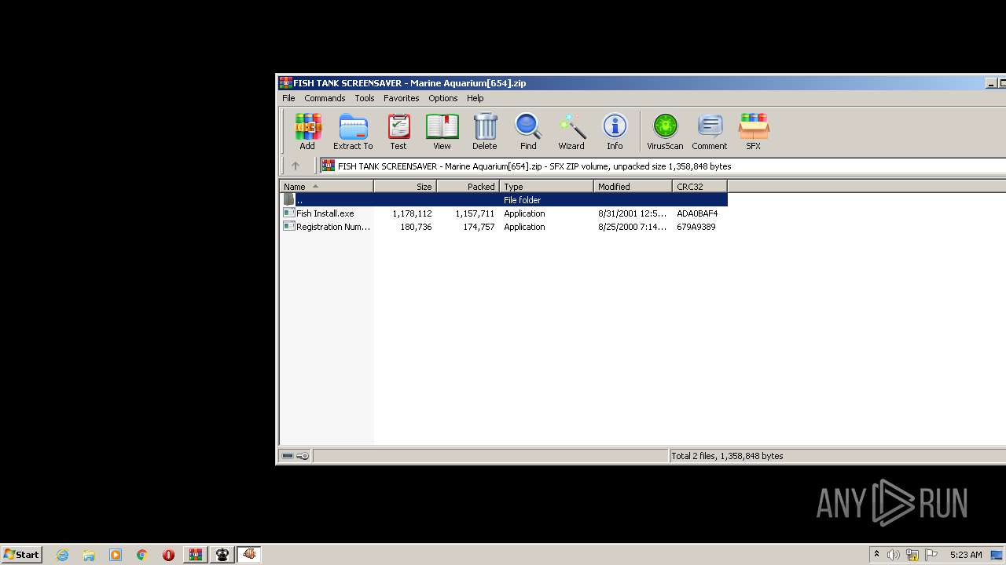Click the Add toolbar icon

307,131
